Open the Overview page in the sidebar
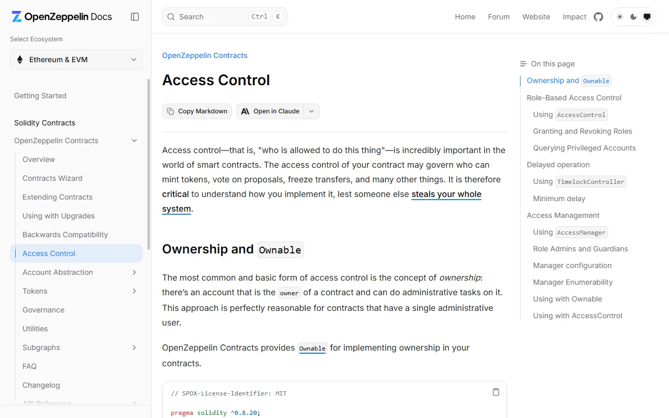Image resolution: width=669 pixels, height=418 pixels. 39,159
